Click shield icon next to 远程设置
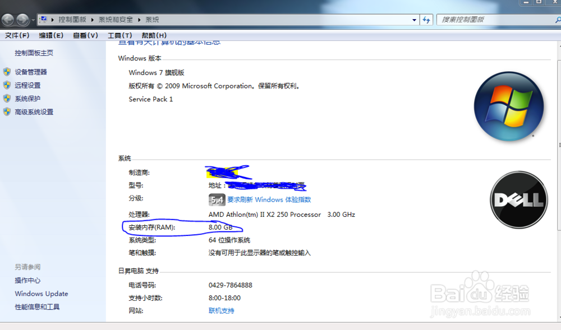The width and height of the screenshot is (561, 330). pyautogui.click(x=7, y=85)
